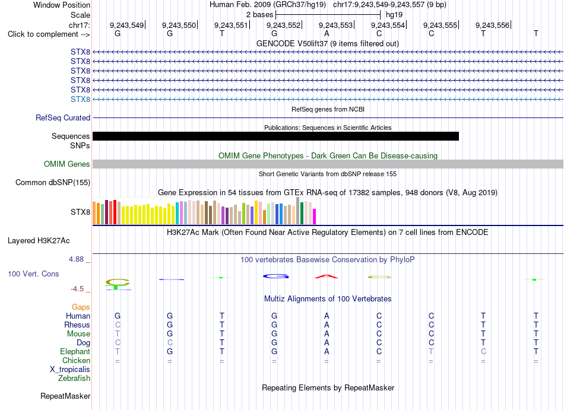Click the RepeatMasker track label
Image resolution: width=564 pixels, height=410 pixels.
tap(65, 396)
